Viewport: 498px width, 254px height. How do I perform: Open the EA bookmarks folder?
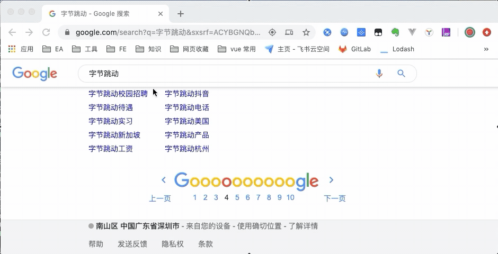(x=53, y=49)
